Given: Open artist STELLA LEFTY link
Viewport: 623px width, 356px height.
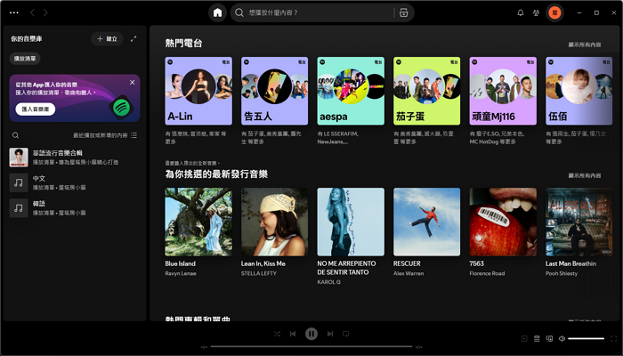Looking at the screenshot, I should point(259,273).
